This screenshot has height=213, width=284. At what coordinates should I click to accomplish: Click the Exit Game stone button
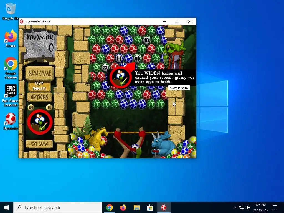[x=39, y=144]
